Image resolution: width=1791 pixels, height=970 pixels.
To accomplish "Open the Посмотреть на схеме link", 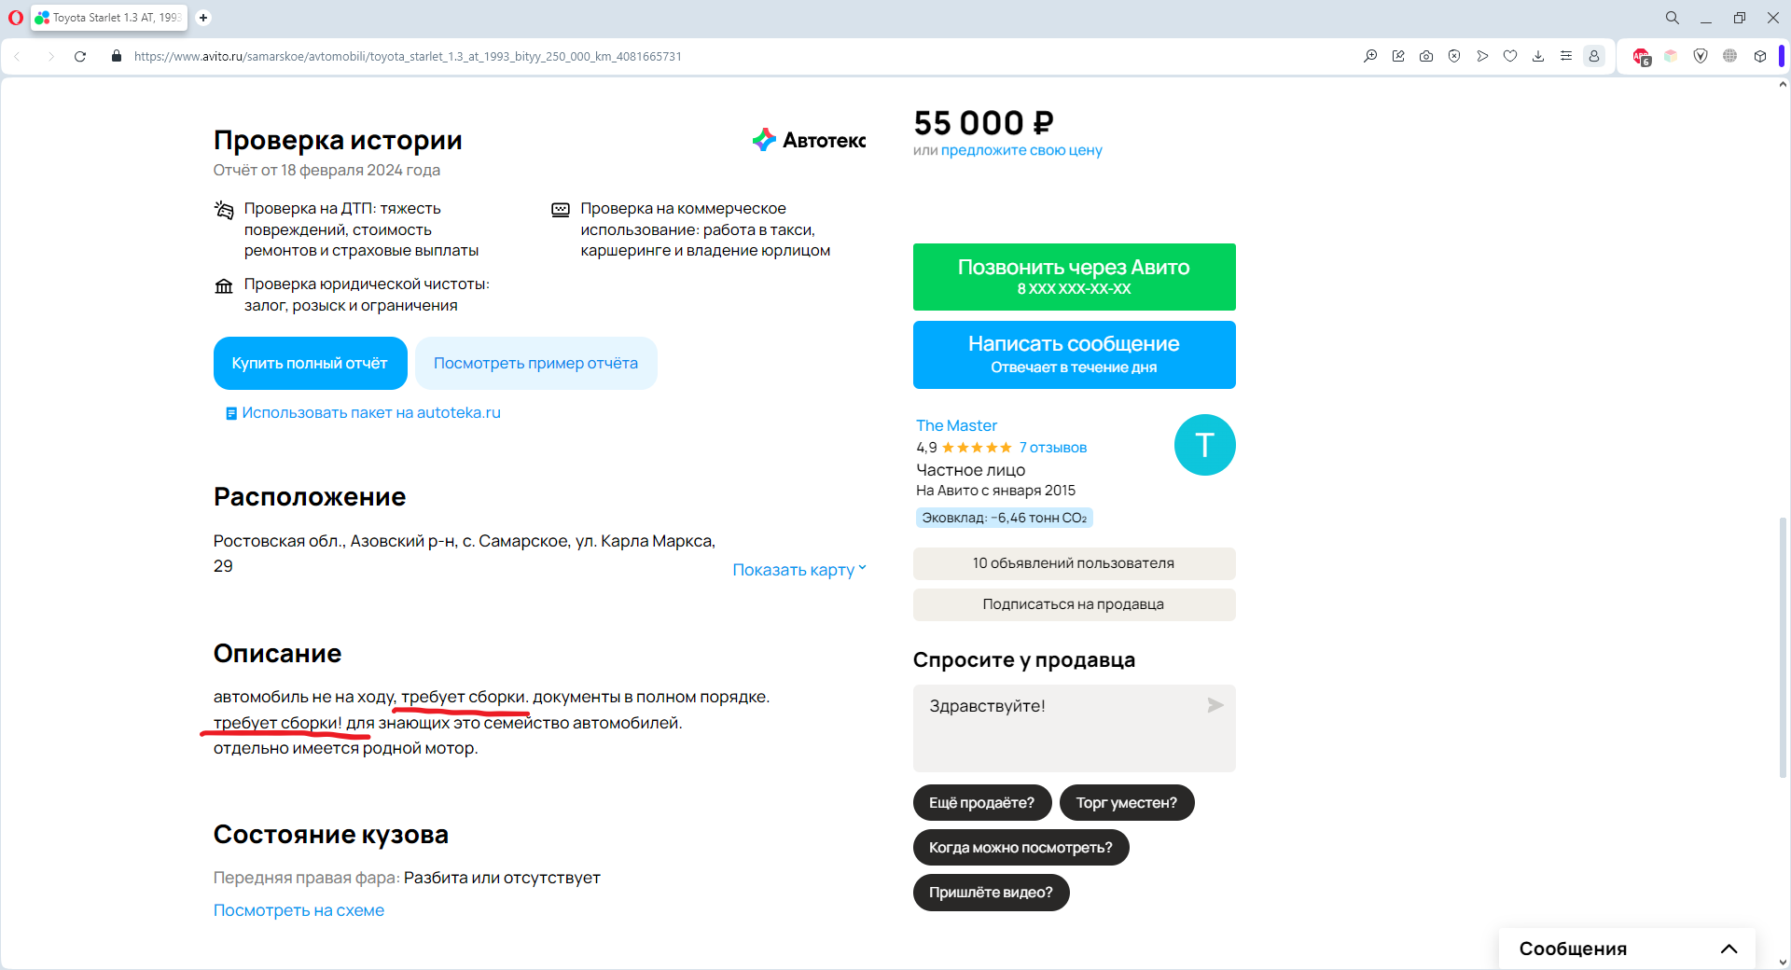I will (x=298, y=910).
